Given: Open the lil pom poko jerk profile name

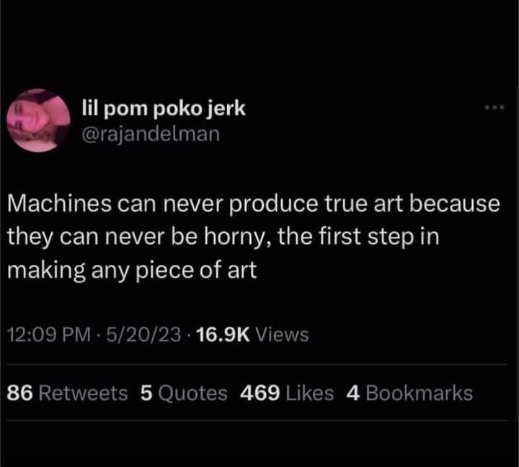Looking at the screenshot, I should pyautogui.click(x=163, y=109).
